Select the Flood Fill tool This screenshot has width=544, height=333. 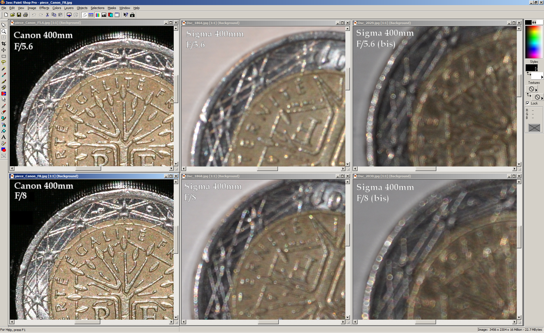4,131
